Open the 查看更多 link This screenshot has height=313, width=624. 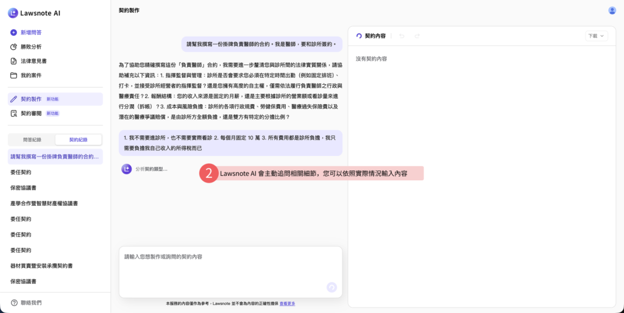(x=288, y=304)
